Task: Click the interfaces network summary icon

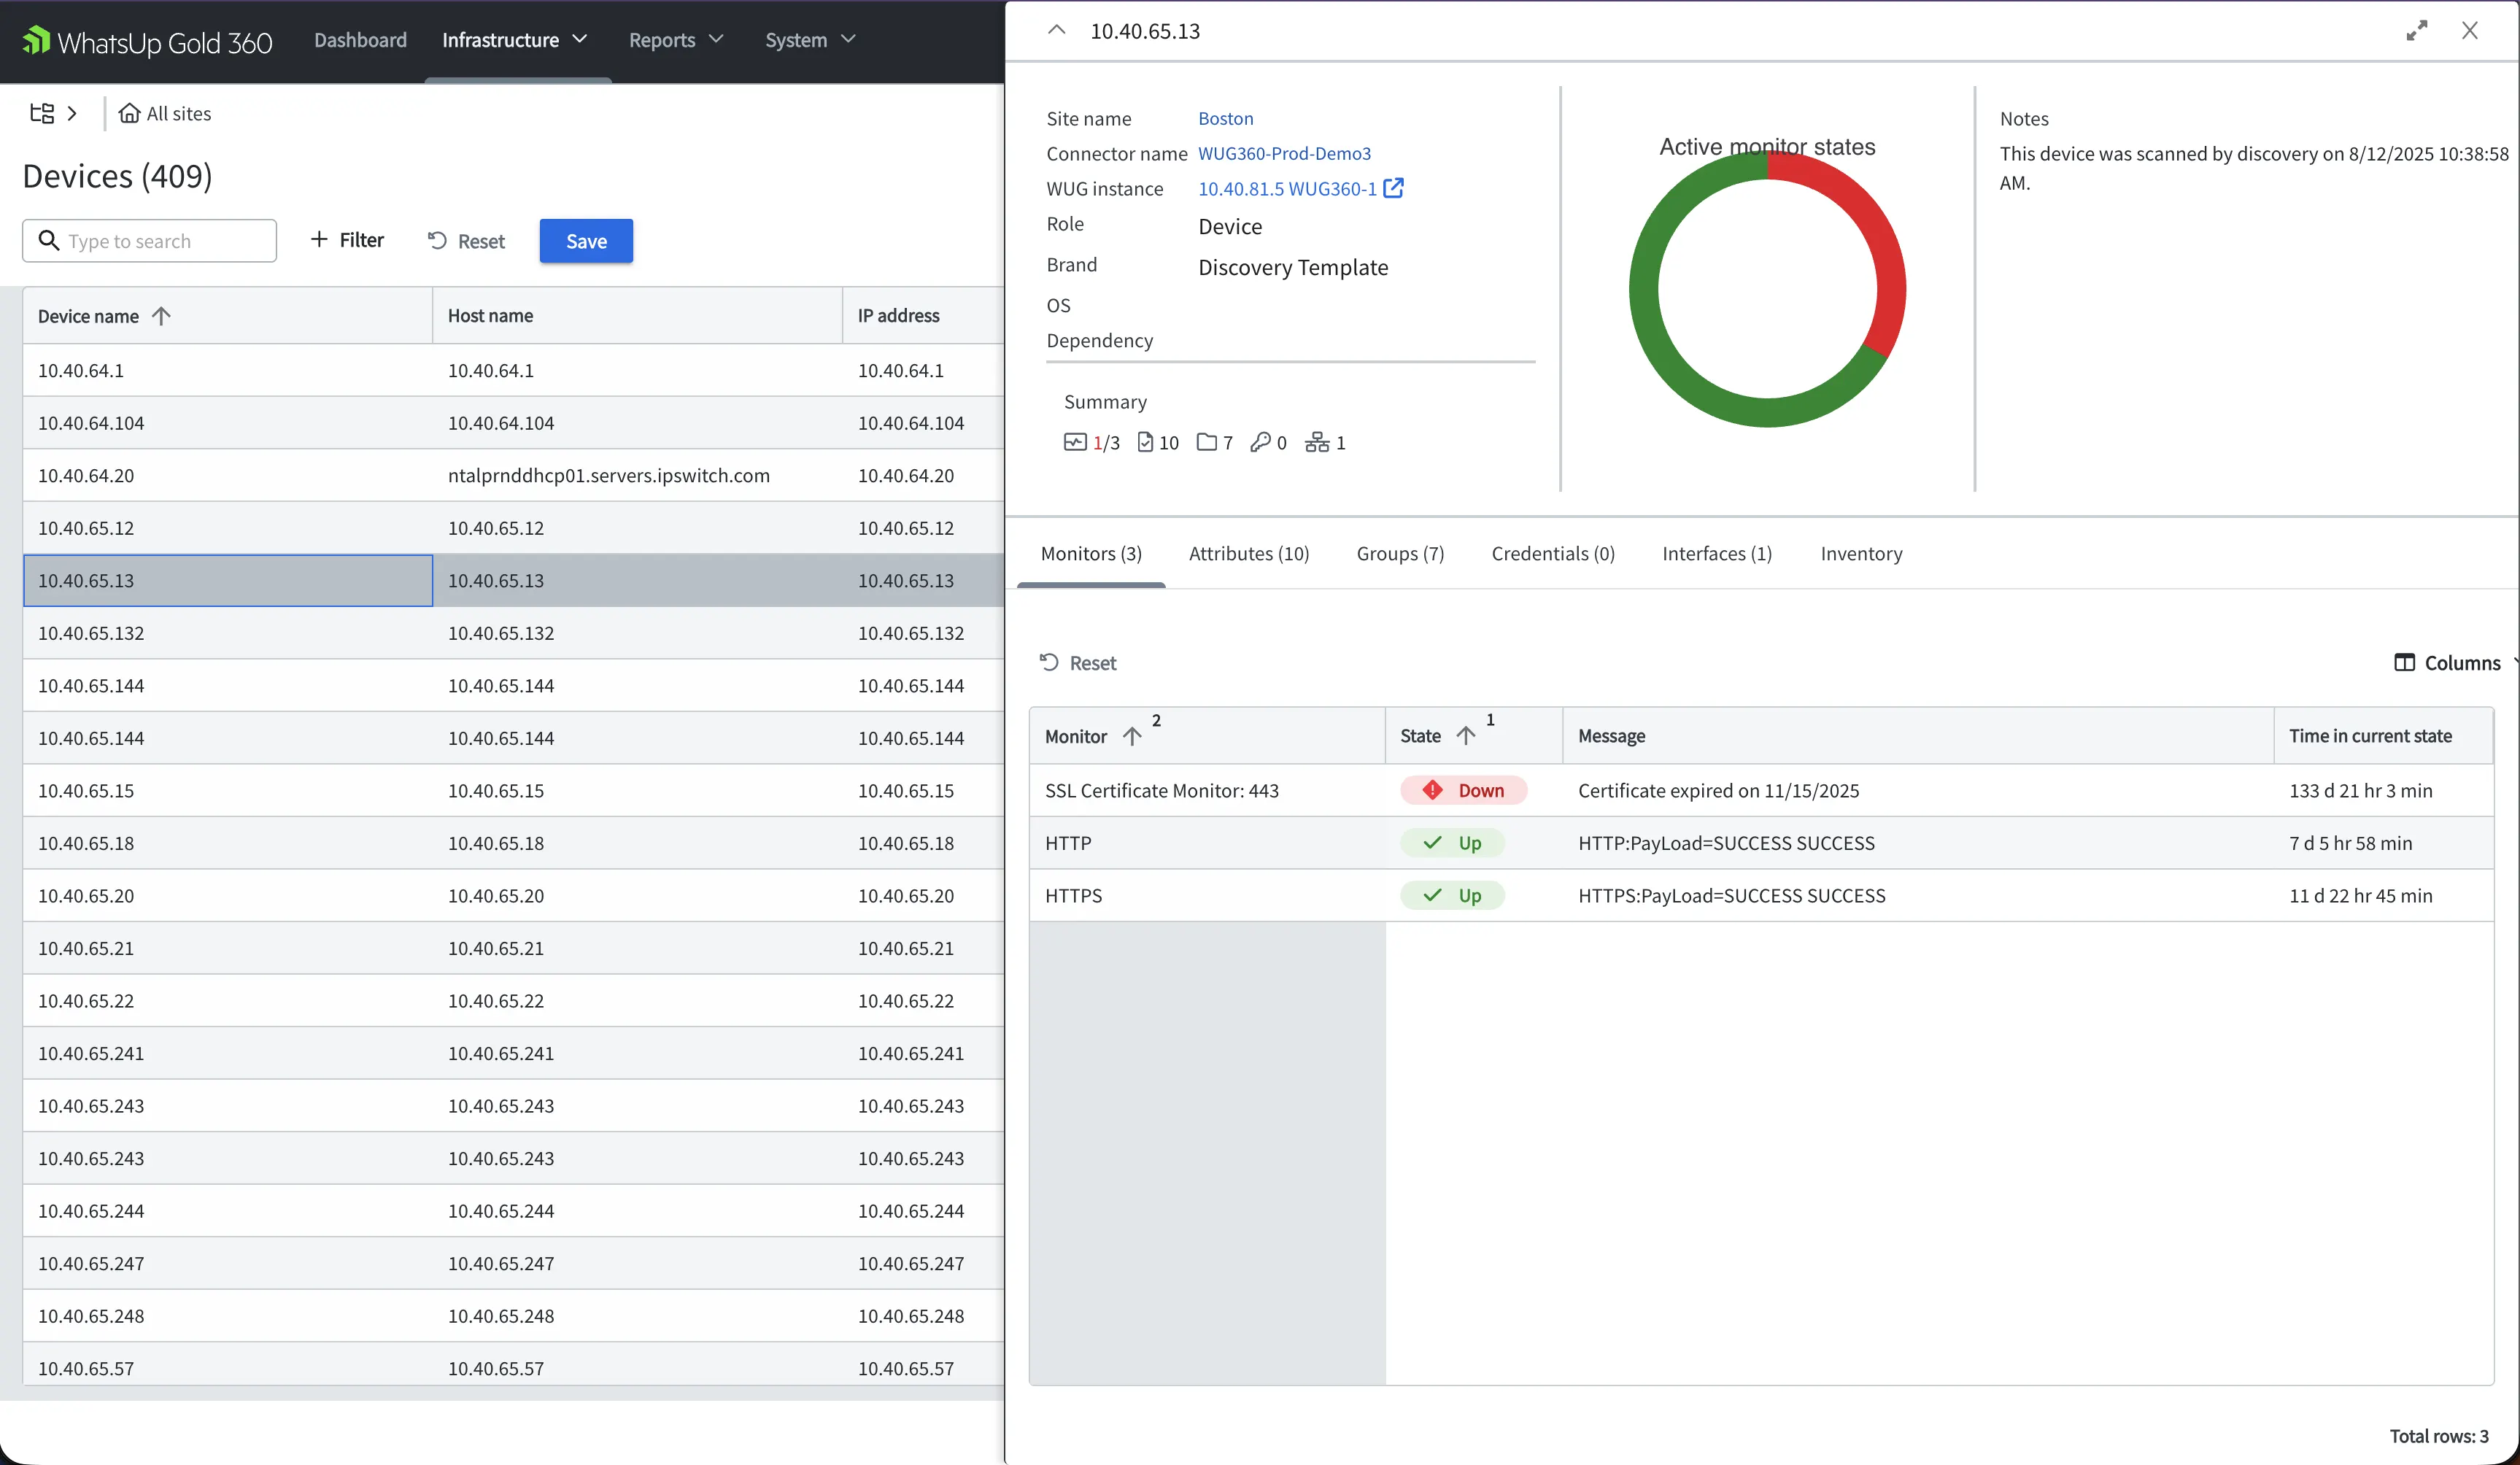Action: coord(1317,442)
